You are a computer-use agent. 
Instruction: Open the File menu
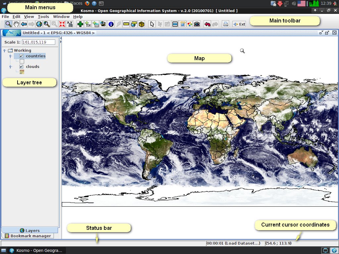(x=5, y=17)
